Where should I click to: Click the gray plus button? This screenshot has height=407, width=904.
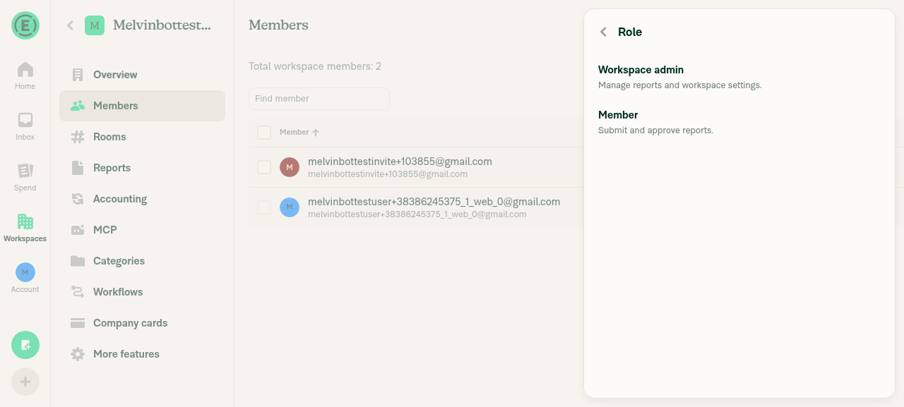(25, 382)
